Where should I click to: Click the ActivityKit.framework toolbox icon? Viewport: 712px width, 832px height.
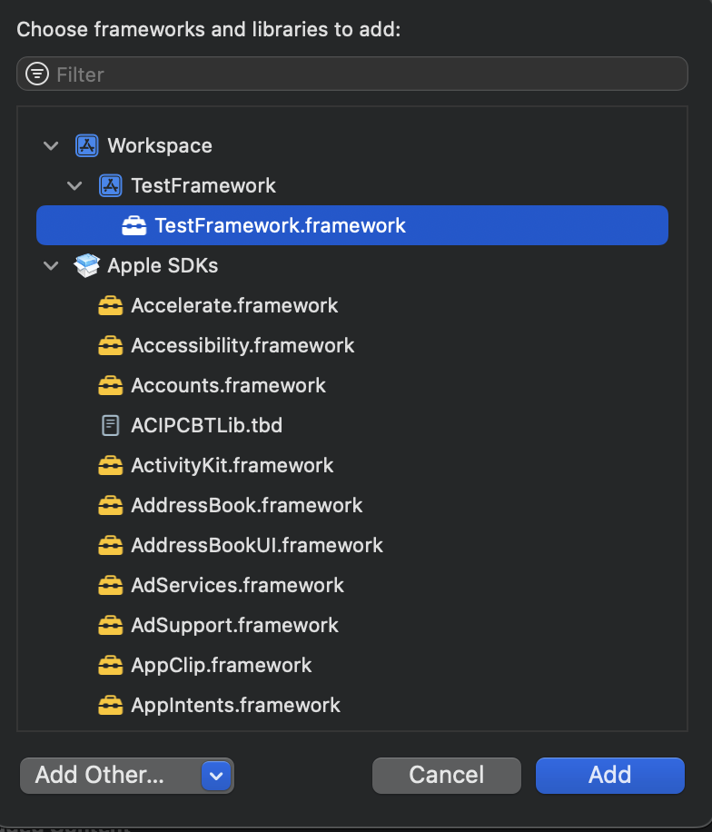[111, 465]
